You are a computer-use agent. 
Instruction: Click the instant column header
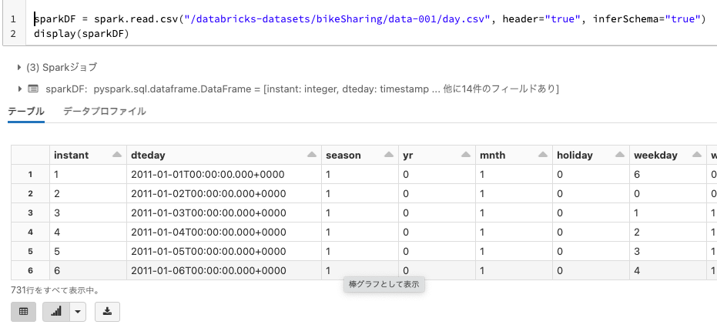(x=89, y=155)
